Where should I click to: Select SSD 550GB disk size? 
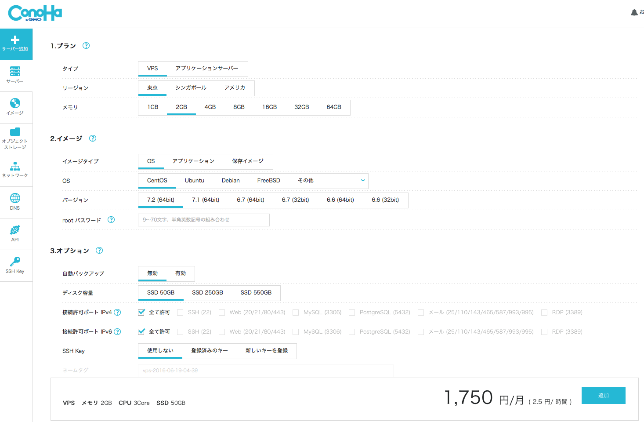pyautogui.click(x=256, y=293)
